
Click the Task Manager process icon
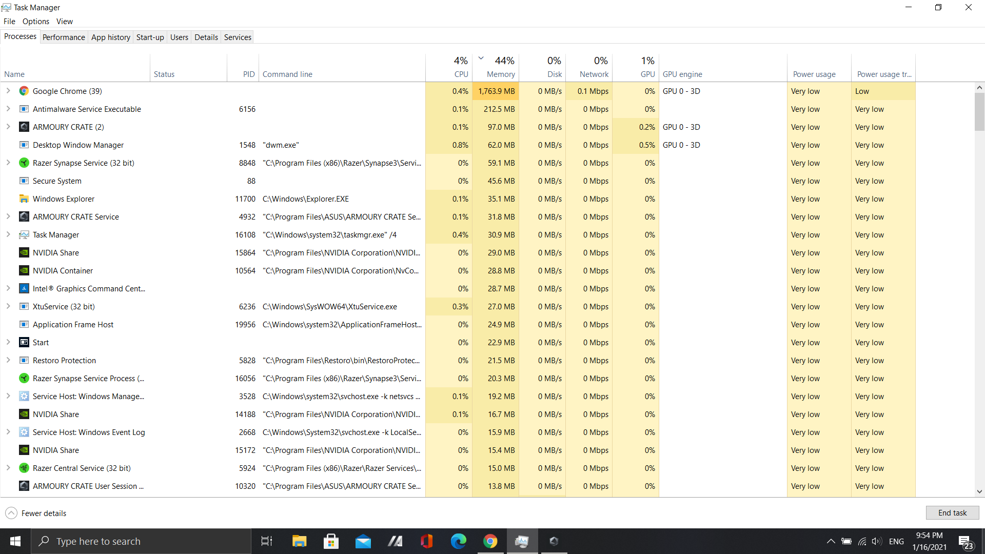pos(24,234)
